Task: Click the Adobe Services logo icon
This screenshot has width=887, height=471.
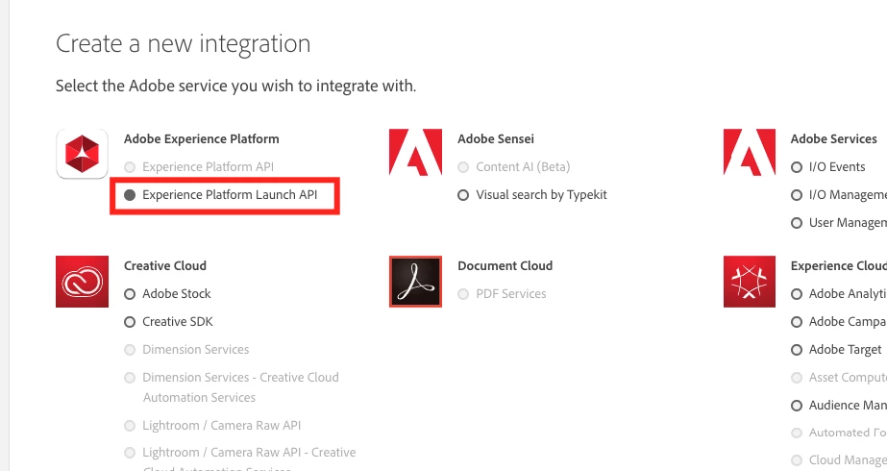Action: click(x=749, y=152)
